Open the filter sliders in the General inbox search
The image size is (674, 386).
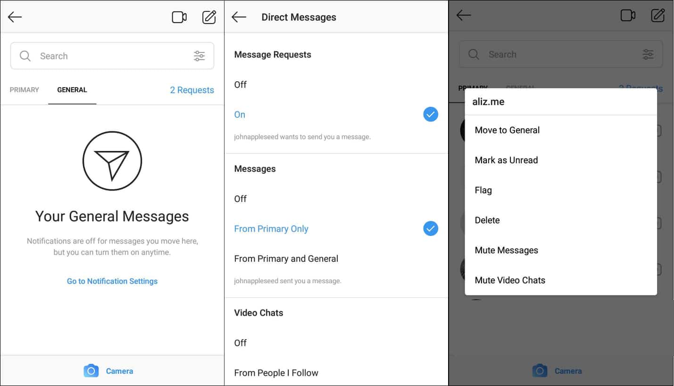pyautogui.click(x=200, y=56)
